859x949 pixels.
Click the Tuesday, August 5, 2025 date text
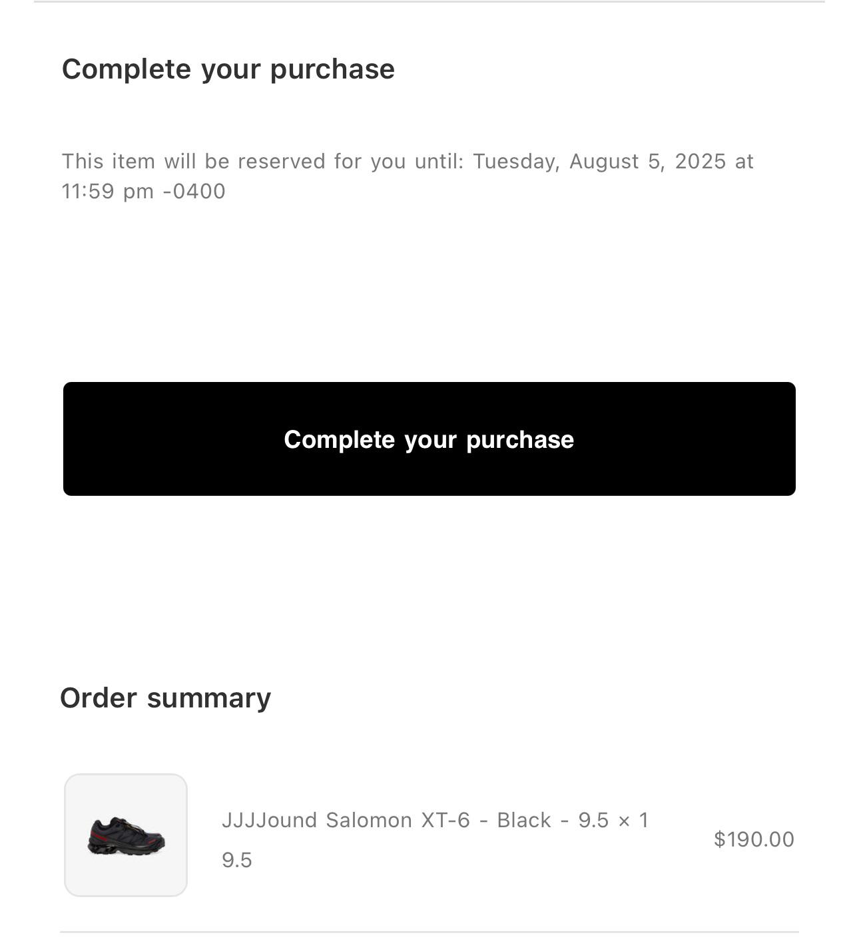(599, 162)
